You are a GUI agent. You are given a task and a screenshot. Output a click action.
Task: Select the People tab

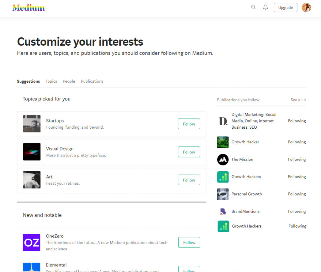tap(69, 81)
